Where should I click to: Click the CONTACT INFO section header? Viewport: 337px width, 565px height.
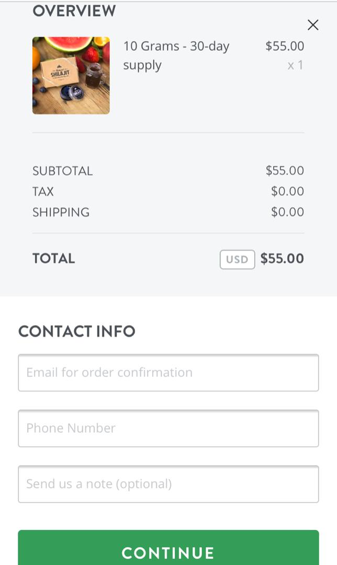(76, 331)
